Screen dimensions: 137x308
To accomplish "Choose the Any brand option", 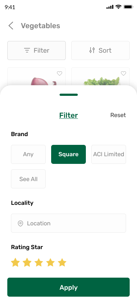I will [x=28, y=154].
